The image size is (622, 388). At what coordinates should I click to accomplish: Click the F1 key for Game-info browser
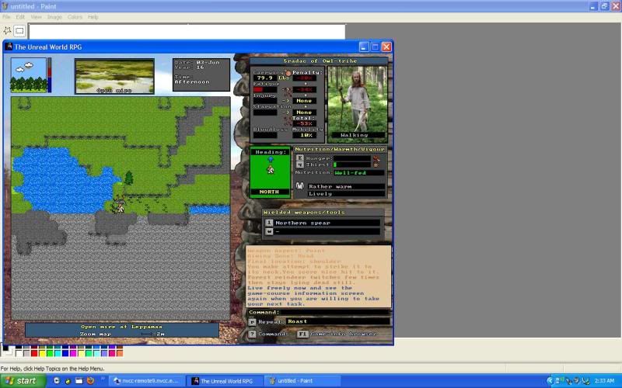(x=302, y=334)
